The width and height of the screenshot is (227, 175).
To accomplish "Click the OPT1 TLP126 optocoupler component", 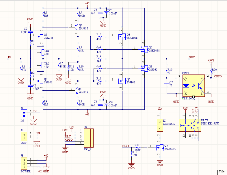I will (193, 86).
